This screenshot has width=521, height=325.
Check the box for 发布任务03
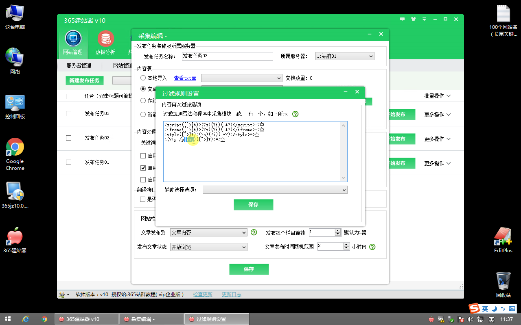(x=68, y=114)
